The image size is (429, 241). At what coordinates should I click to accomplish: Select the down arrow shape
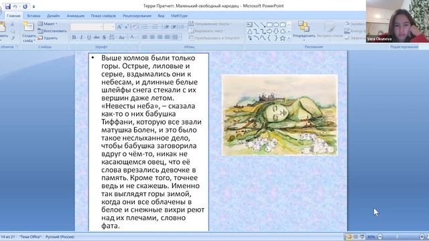click(x=276, y=31)
